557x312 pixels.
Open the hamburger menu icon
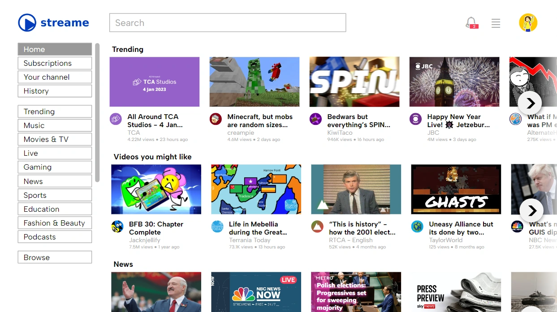click(x=496, y=23)
